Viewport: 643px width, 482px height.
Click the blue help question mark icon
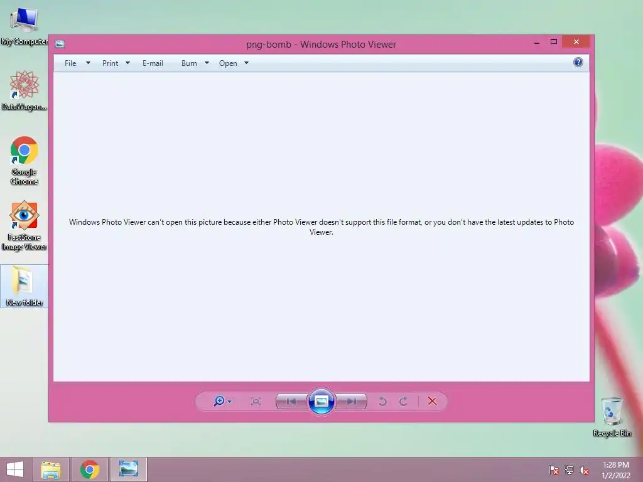pos(578,62)
